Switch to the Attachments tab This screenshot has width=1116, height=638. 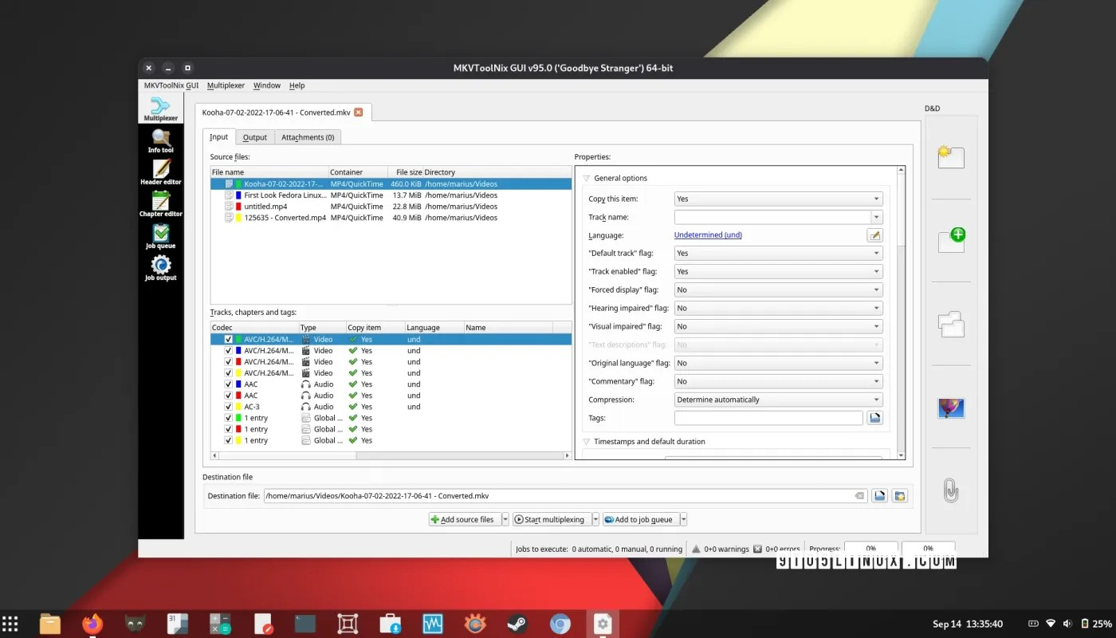[x=308, y=136]
